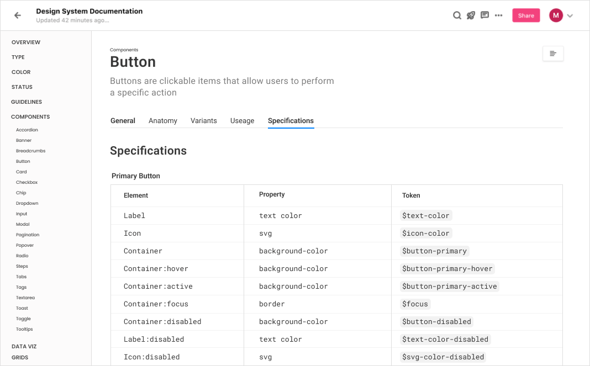590x366 pixels.
Task: Expand the account dropdown chevron
Action: 570,16
